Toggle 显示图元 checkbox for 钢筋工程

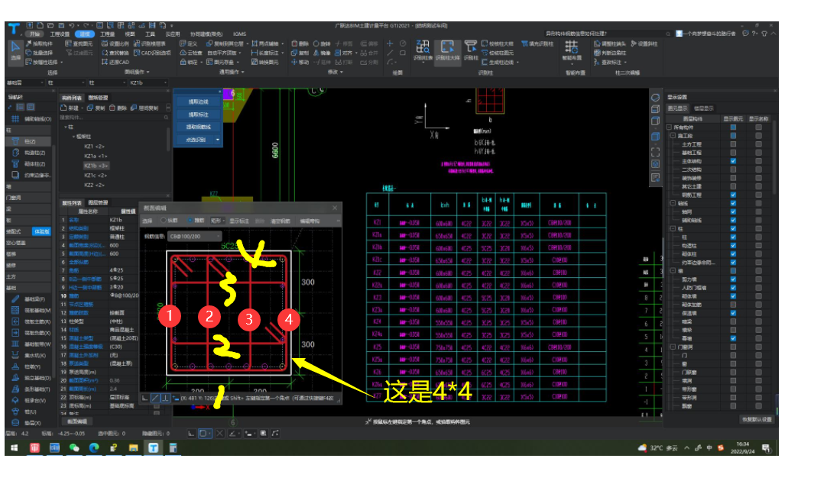[733, 195]
